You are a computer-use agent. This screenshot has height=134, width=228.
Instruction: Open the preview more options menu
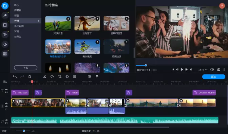point(224,70)
